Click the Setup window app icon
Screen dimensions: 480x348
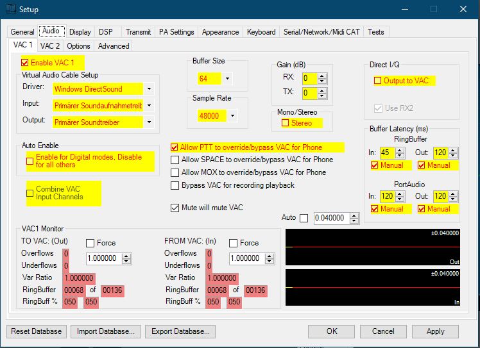(x=12, y=10)
